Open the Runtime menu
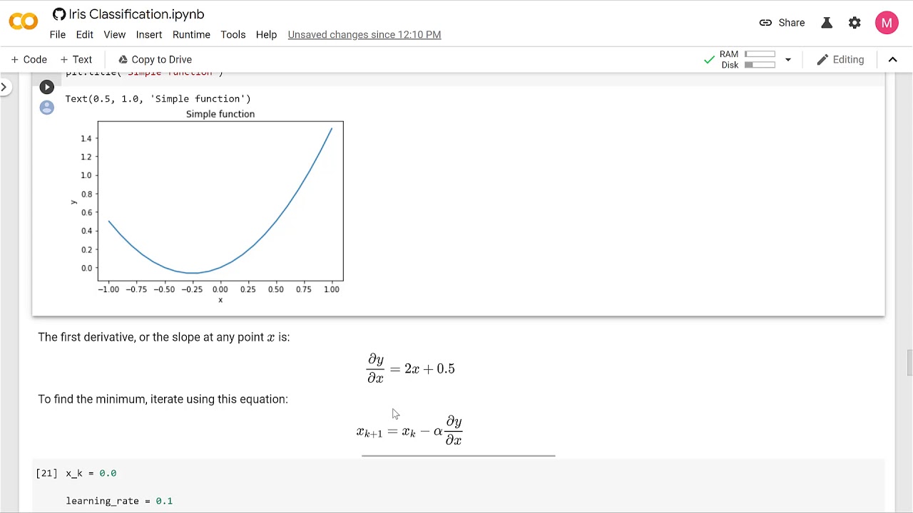Screen dimensions: 913x513 191,34
